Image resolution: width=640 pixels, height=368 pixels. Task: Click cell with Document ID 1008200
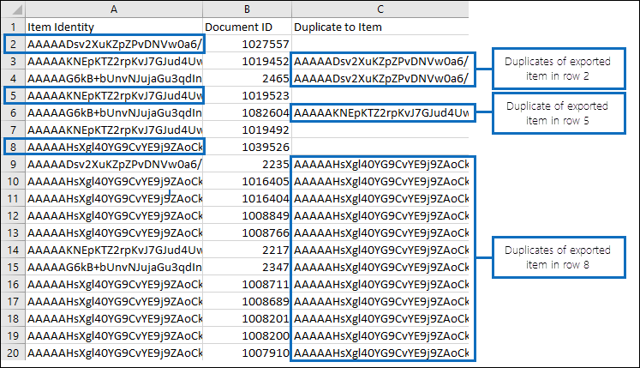coord(247,336)
